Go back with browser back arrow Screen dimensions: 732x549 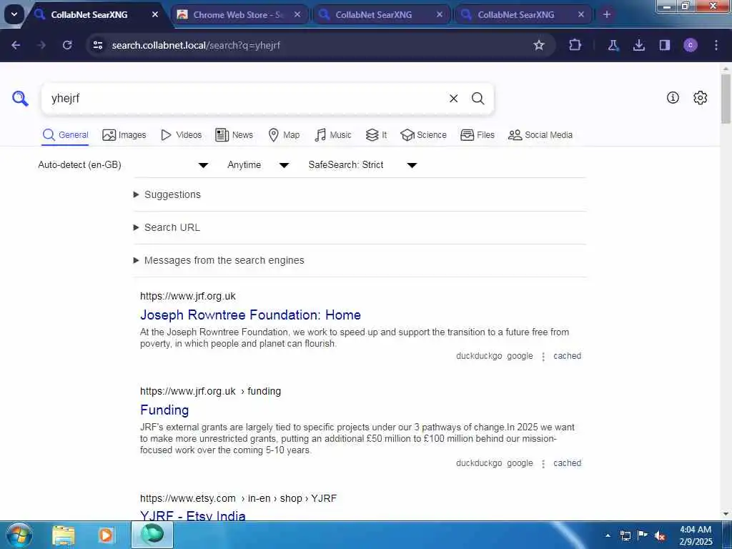click(16, 45)
